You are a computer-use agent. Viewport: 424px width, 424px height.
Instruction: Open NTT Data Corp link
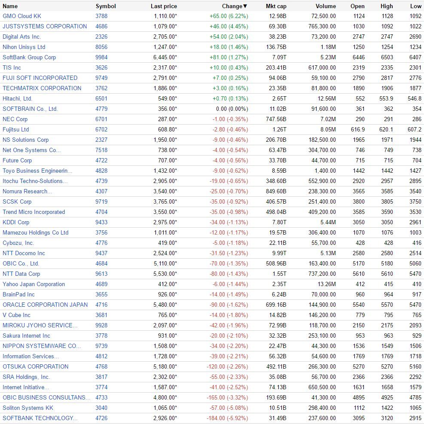21,274
